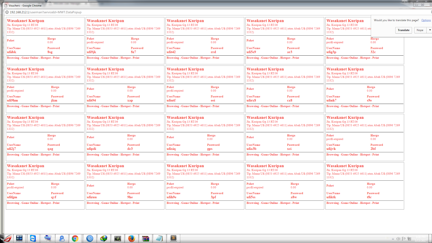Select password text 'rrd'

(x=213, y=52)
